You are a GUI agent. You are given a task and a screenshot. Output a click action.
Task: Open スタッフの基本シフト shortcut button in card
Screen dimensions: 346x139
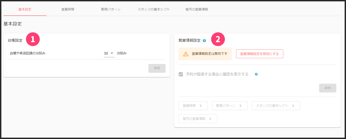[x=276, y=106]
